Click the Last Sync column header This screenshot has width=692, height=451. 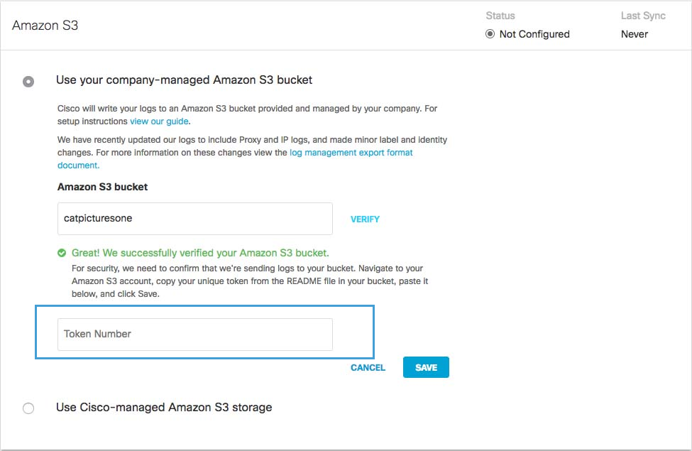point(643,16)
